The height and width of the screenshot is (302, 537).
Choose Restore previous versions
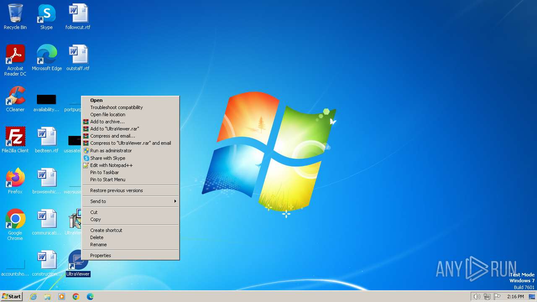(130, 190)
